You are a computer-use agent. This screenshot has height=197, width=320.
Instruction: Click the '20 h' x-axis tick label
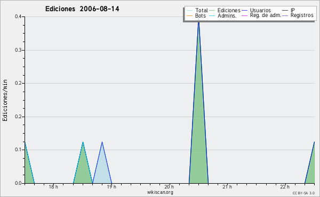click(169, 186)
